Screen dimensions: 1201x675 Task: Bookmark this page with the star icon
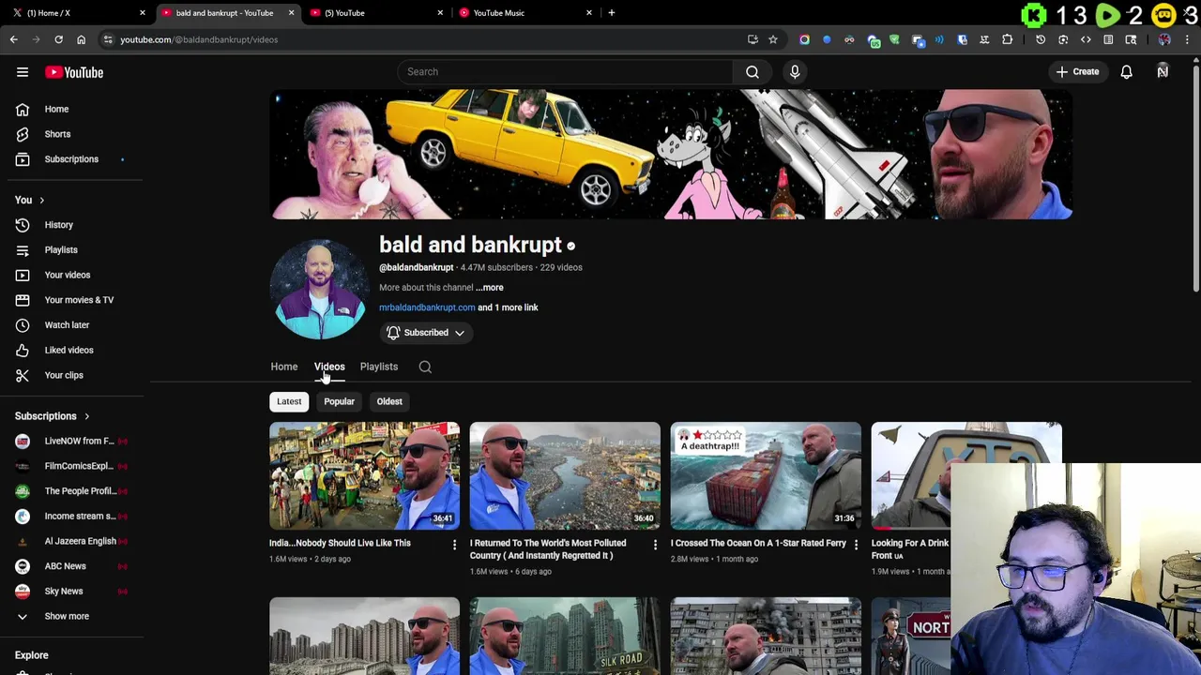(x=773, y=39)
